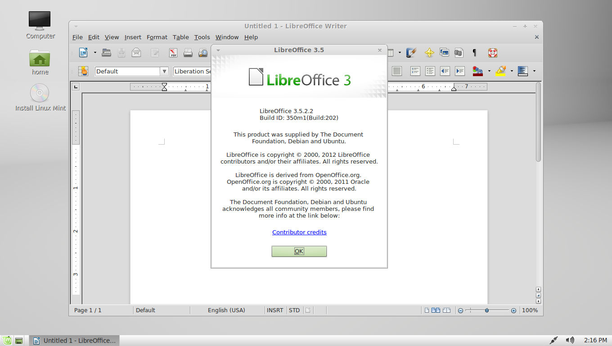Open the Font Color dropdown arrow

489,71
